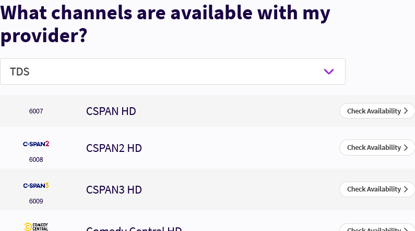Click the arrow icon in CSPAN HD's availability button
Image resolution: width=415 pixels, height=231 pixels.
click(406, 111)
